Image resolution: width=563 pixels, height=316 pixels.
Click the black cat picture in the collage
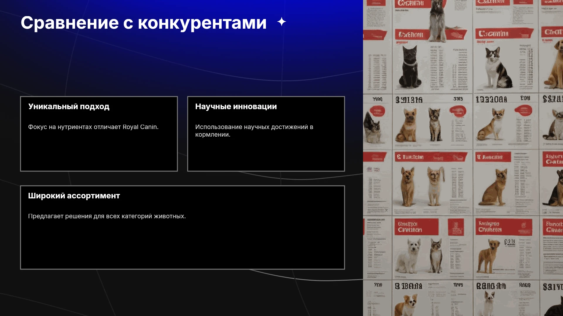[410, 67]
